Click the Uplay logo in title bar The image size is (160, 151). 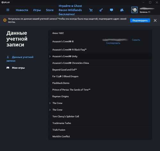tap(6, 2)
